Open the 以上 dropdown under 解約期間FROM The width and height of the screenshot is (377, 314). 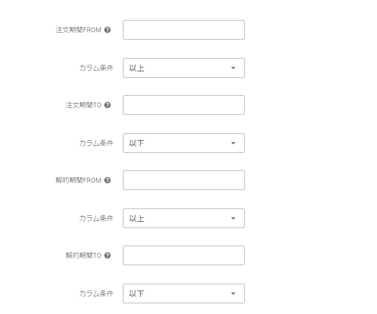click(183, 218)
